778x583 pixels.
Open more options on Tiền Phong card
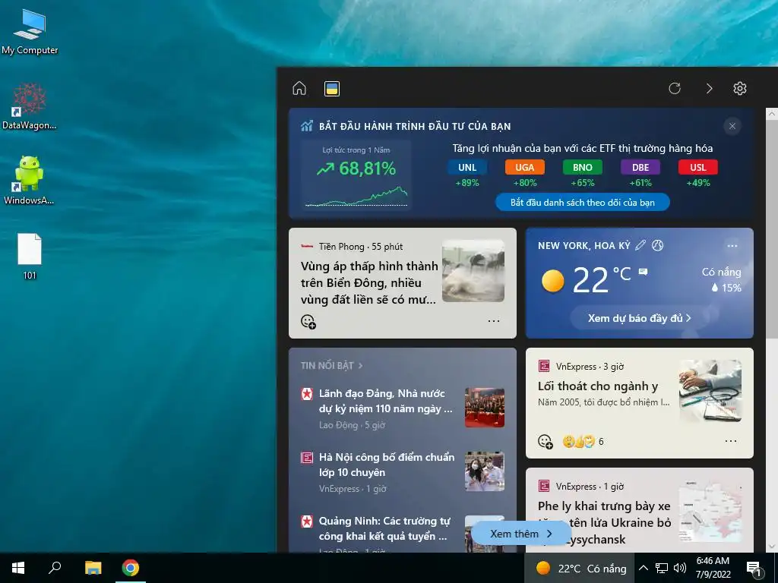(x=494, y=321)
